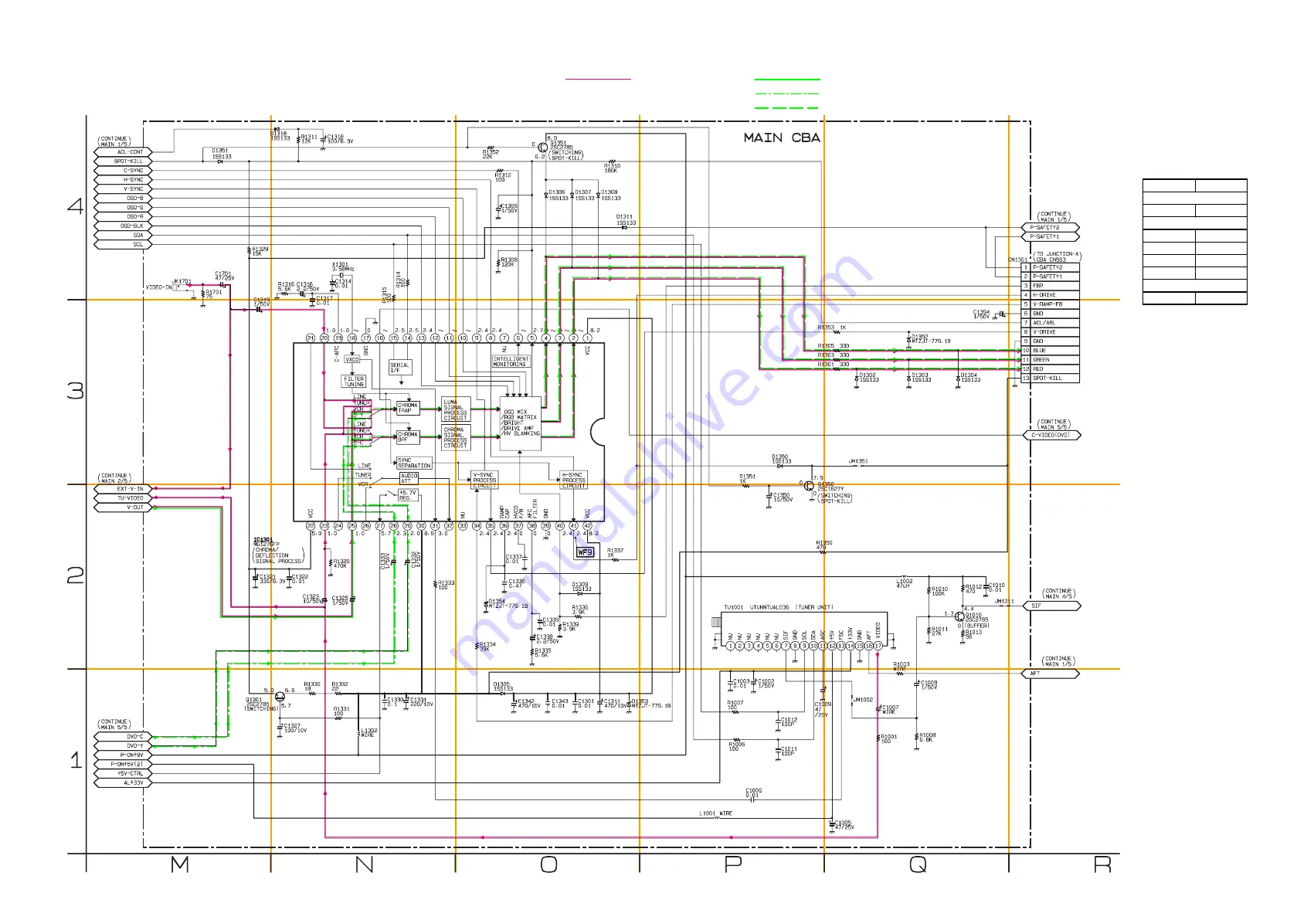
Task: Click the TU-VIDEO connector label
Action: [124, 498]
